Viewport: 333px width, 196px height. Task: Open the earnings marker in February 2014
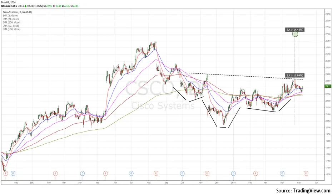tap(255, 173)
